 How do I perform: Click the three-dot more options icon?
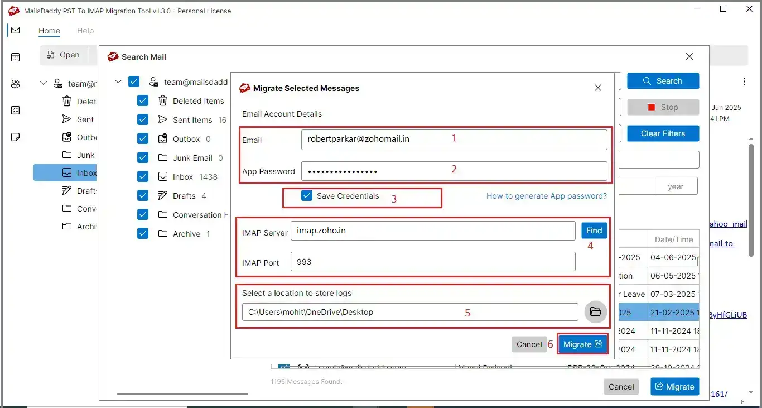(744, 81)
